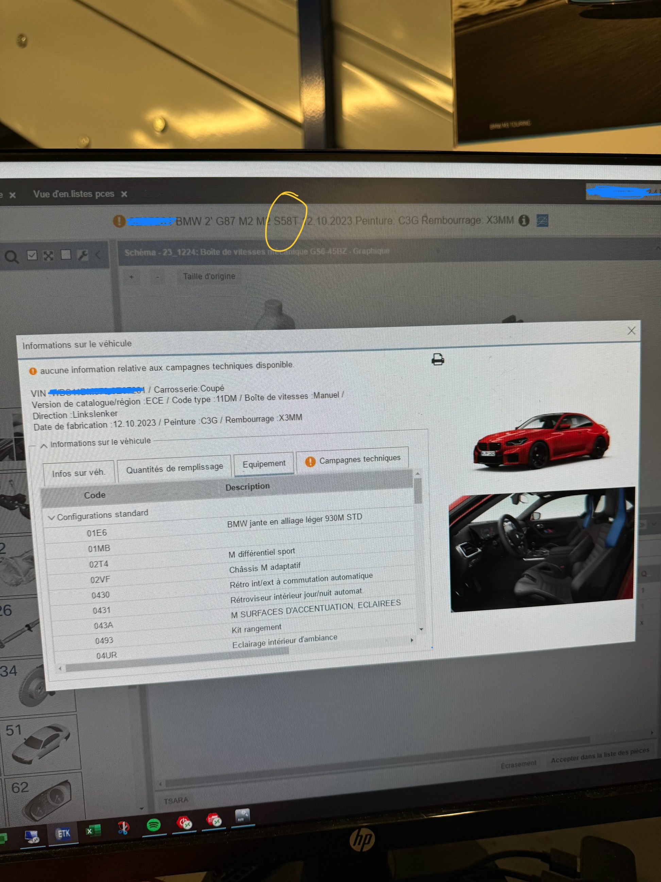
Task: Open the search magnifier tool
Action: [12, 257]
